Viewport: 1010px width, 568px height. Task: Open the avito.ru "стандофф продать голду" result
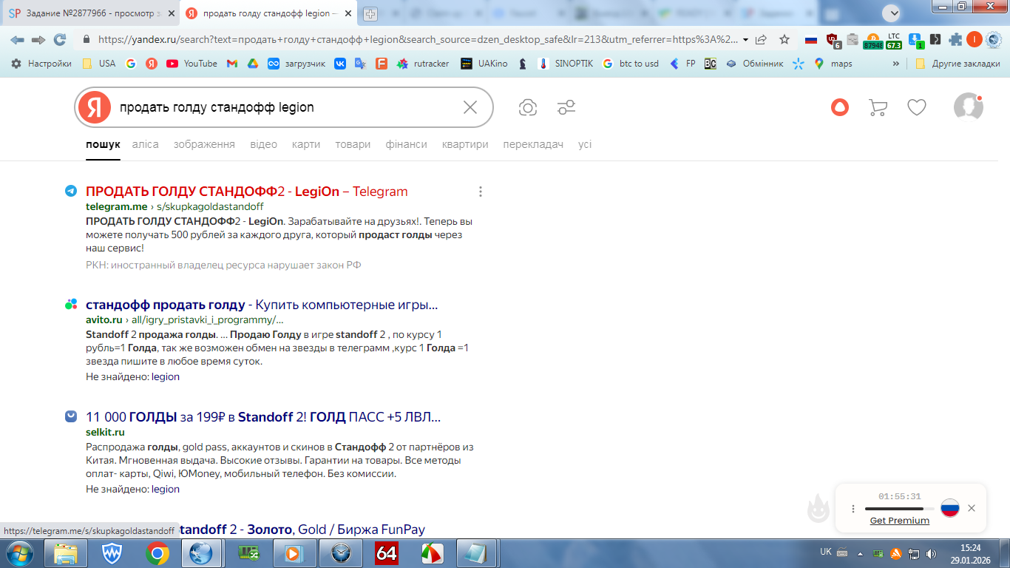[262, 305]
